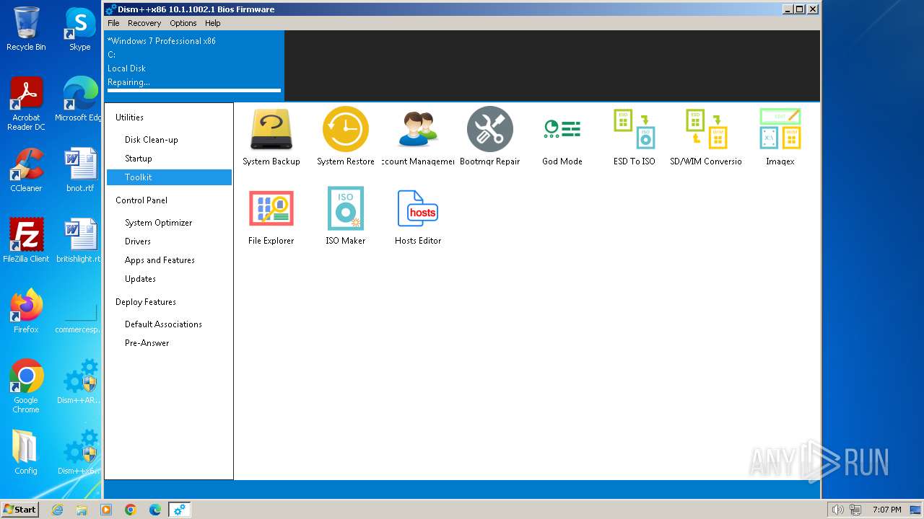Select the Acrobat Reader DC desktop icon
The height and width of the screenshot is (519, 924).
(26, 104)
